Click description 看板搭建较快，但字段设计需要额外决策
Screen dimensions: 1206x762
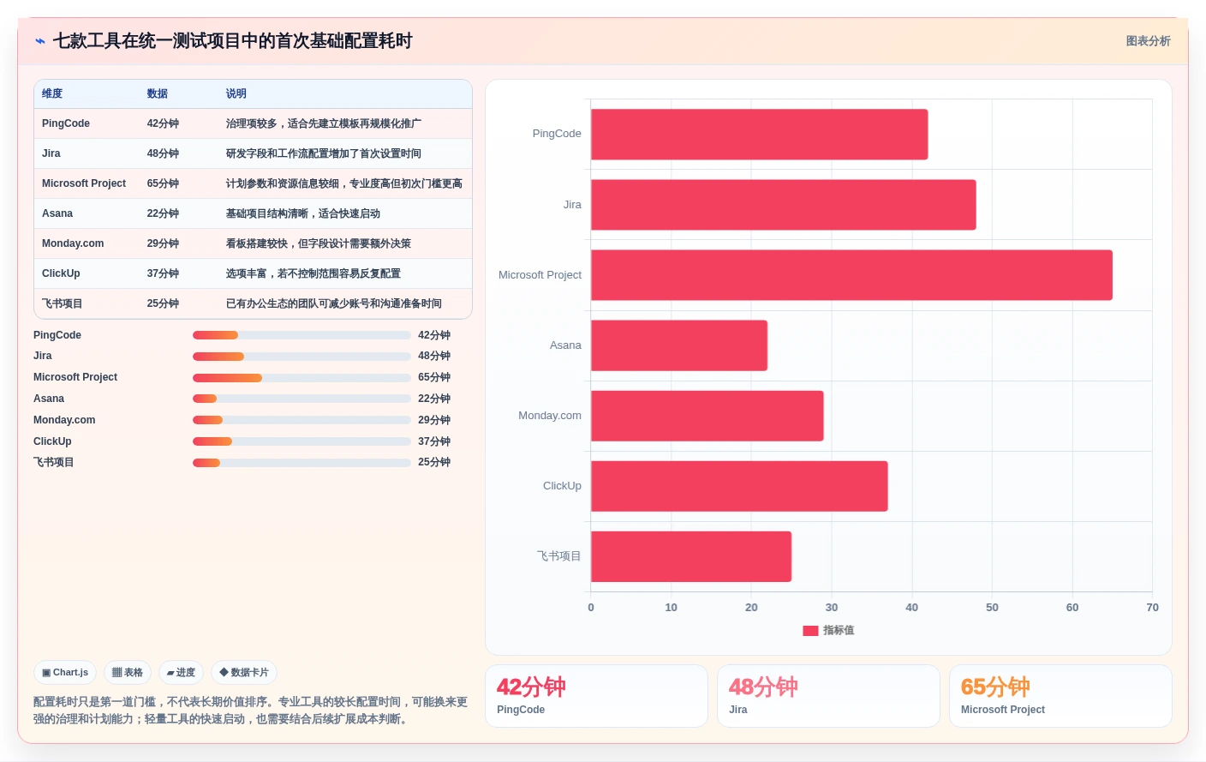(x=318, y=243)
